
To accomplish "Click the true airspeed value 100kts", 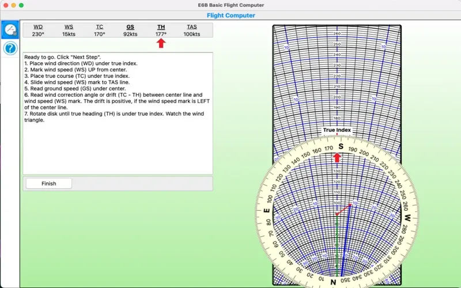I will (x=192, y=34).
